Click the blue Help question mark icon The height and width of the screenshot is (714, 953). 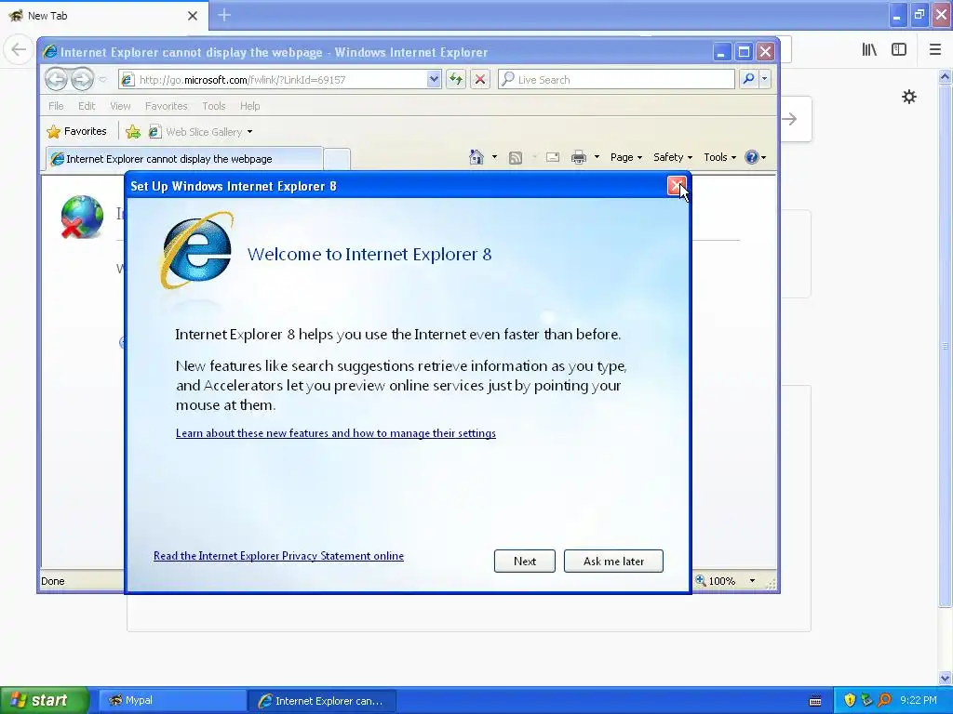[x=752, y=157]
